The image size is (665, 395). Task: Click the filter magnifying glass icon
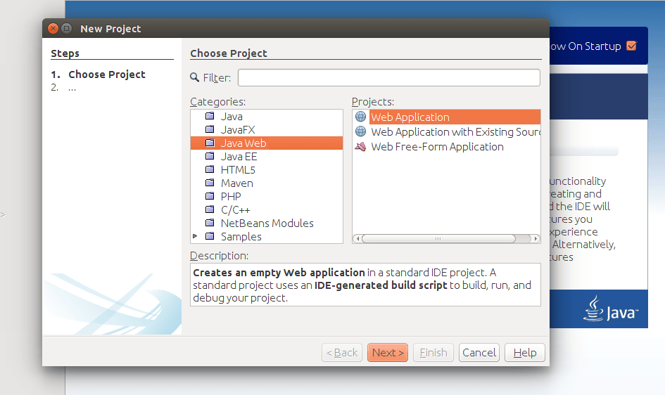[195, 78]
